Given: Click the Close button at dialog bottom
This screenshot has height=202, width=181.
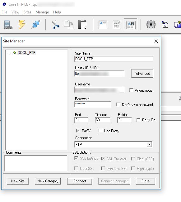Looking at the screenshot, I should click(146, 181).
